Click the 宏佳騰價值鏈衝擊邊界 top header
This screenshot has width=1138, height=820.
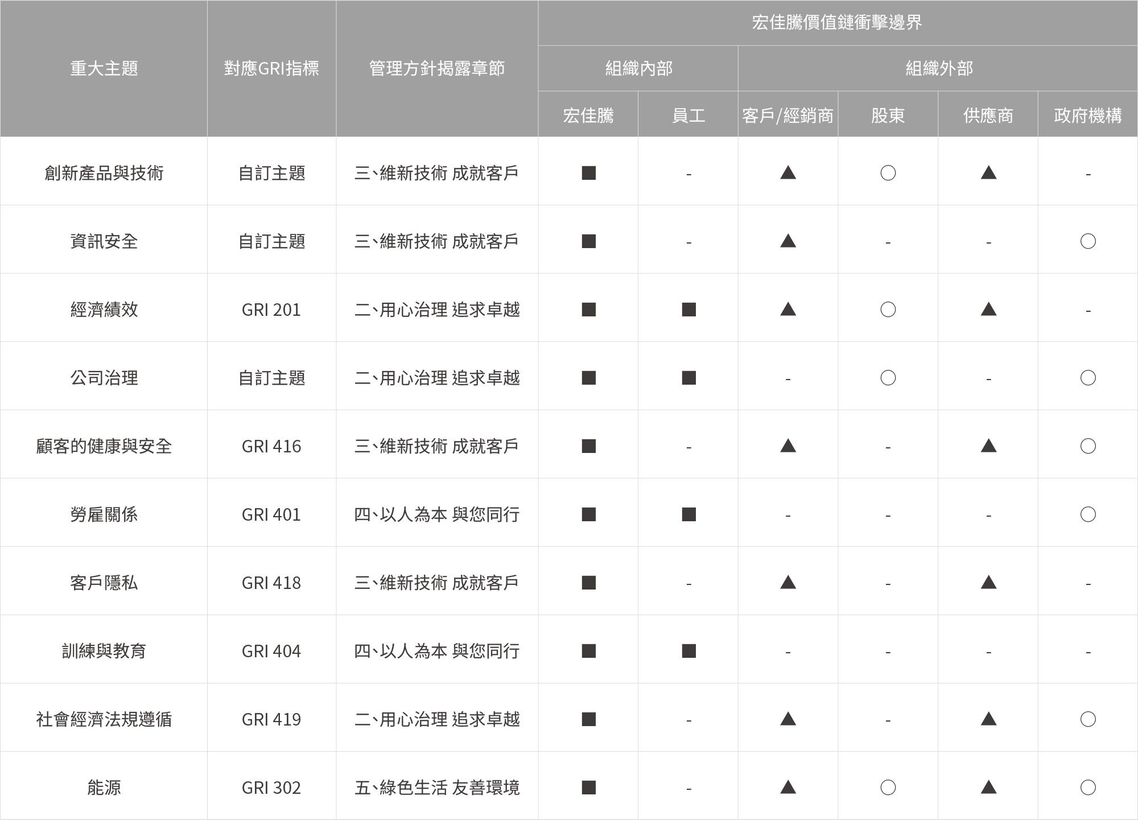point(837,23)
